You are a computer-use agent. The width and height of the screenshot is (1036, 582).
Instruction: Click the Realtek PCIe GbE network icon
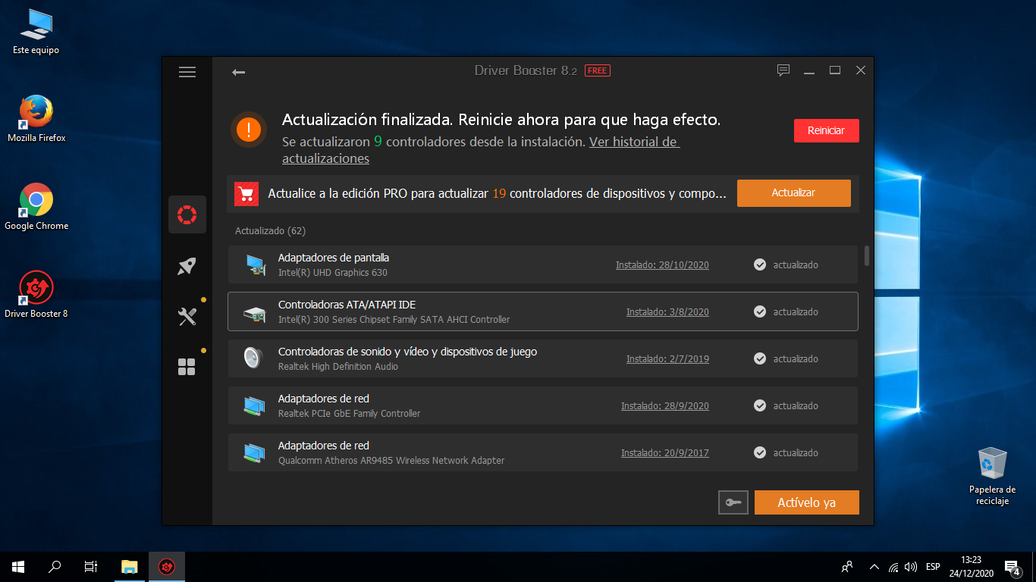point(254,405)
